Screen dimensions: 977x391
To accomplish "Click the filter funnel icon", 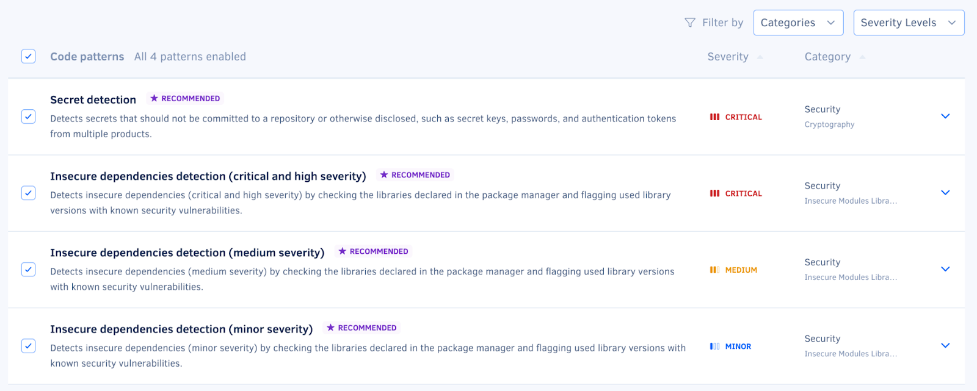I will 690,23.
